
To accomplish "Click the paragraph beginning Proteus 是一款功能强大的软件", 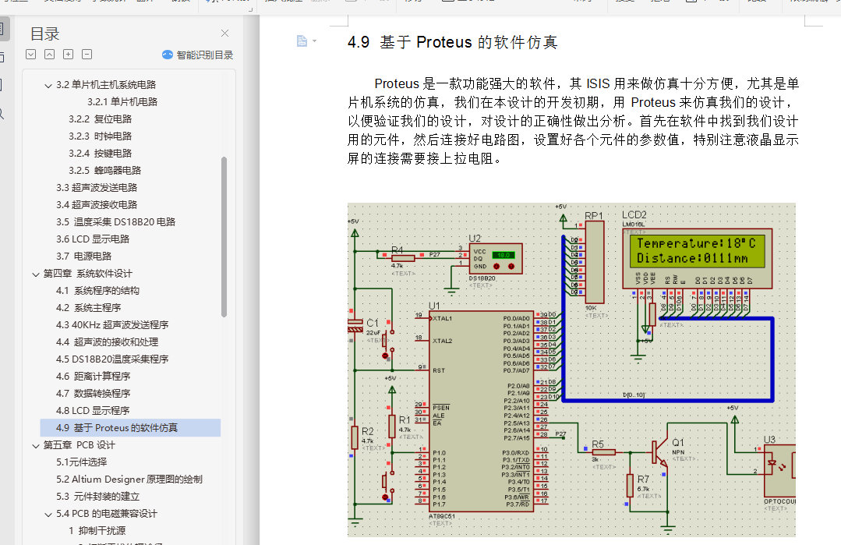I will pyautogui.click(x=574, y=121).
